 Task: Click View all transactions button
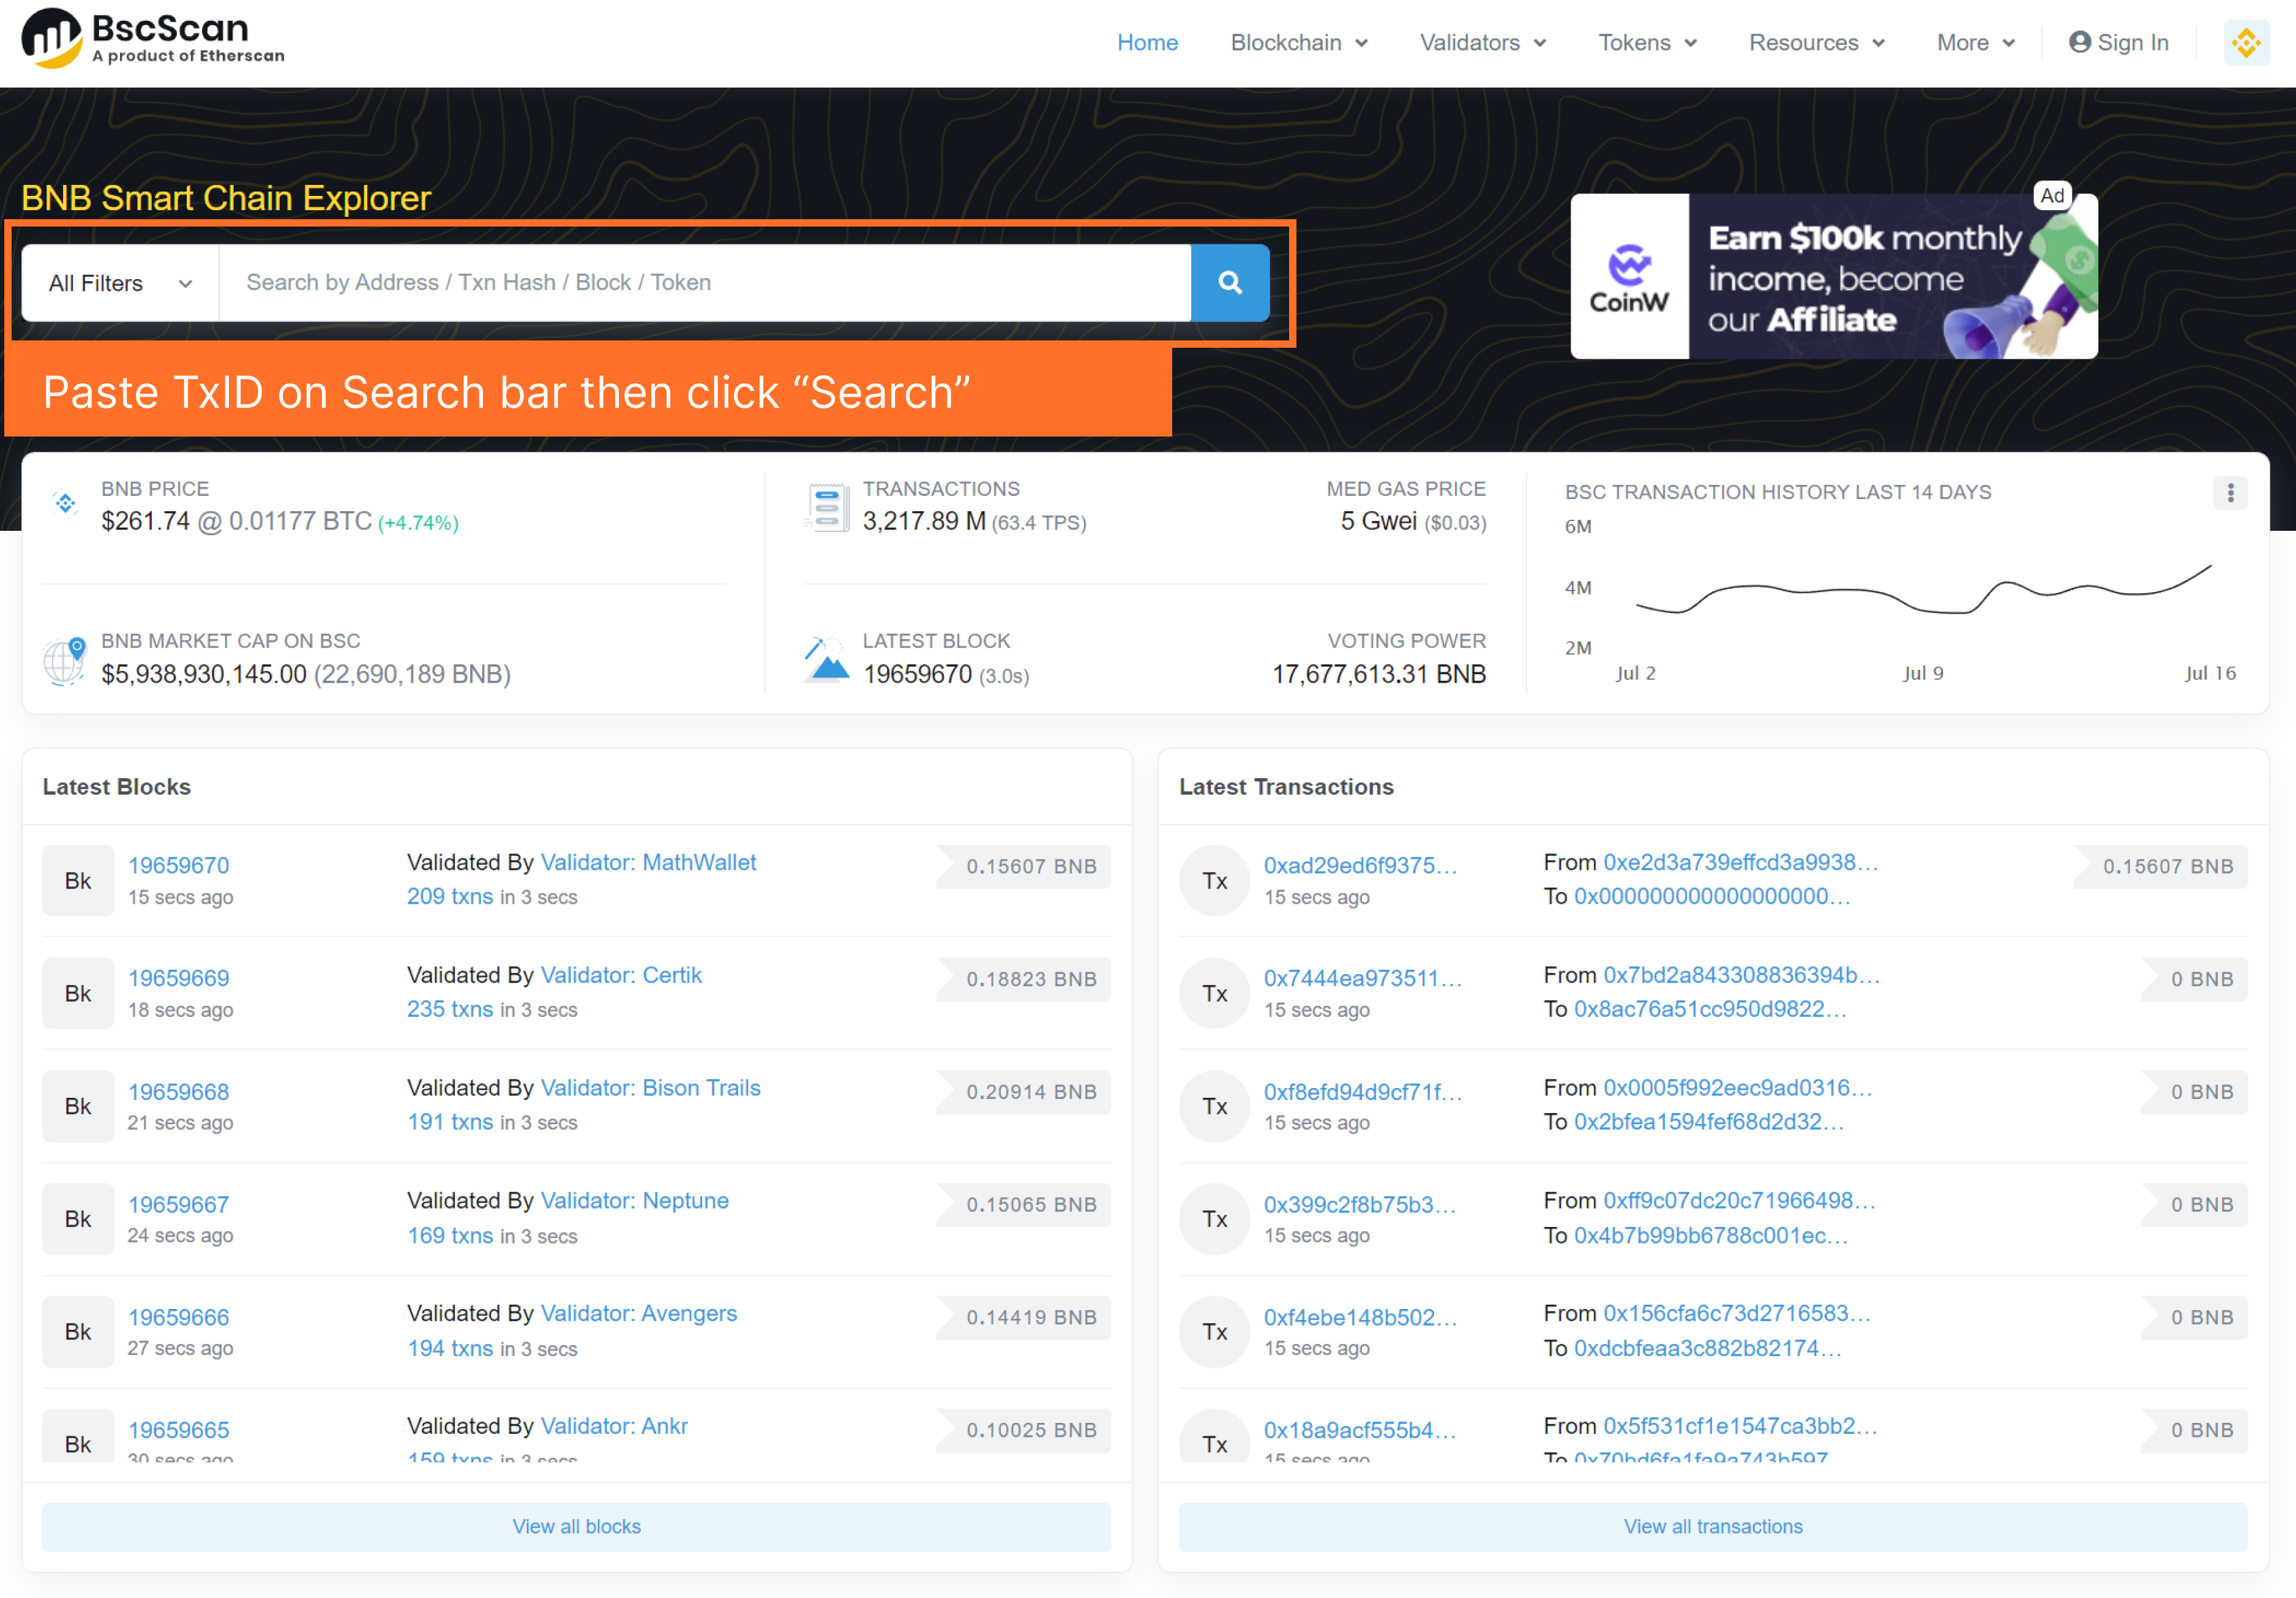point(1712,1526)
